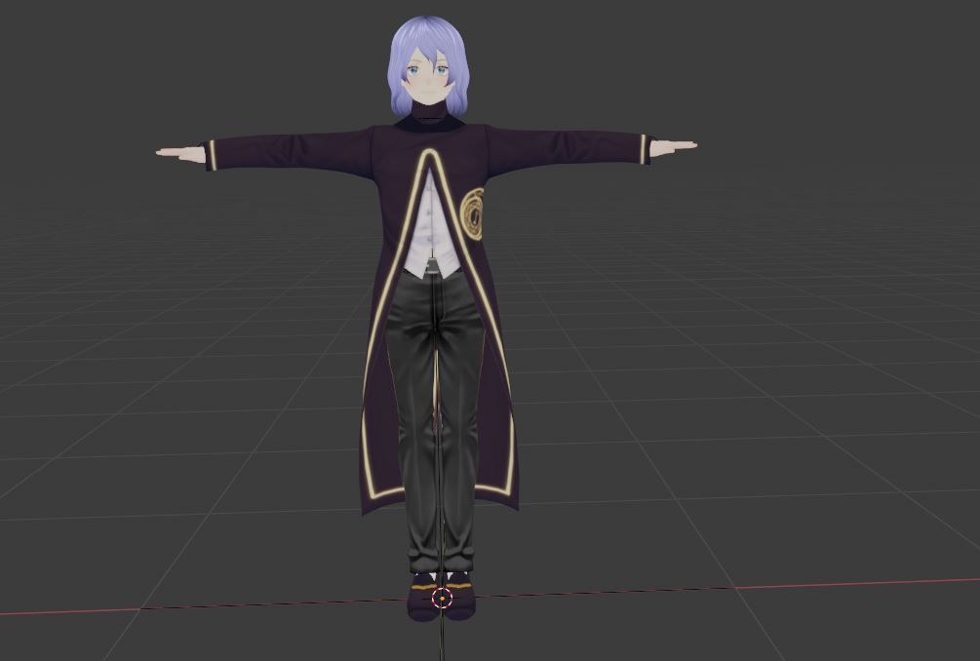Click the gold circular emblem on the coat
The height and width of the screenshot is (661, 980).
[x=473, y=214]
